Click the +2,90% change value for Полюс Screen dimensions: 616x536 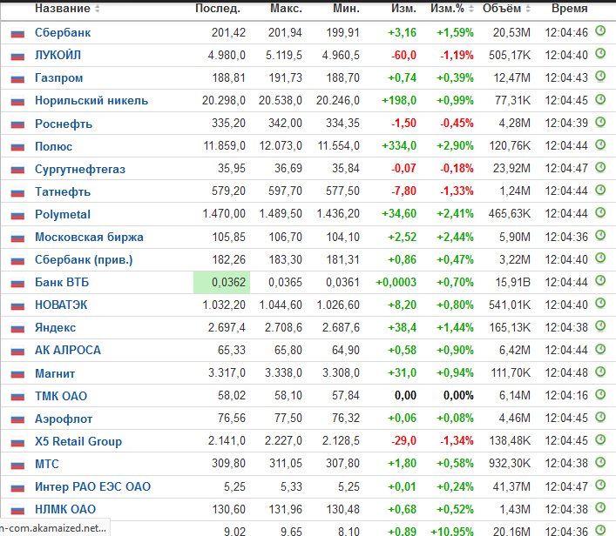455,145
